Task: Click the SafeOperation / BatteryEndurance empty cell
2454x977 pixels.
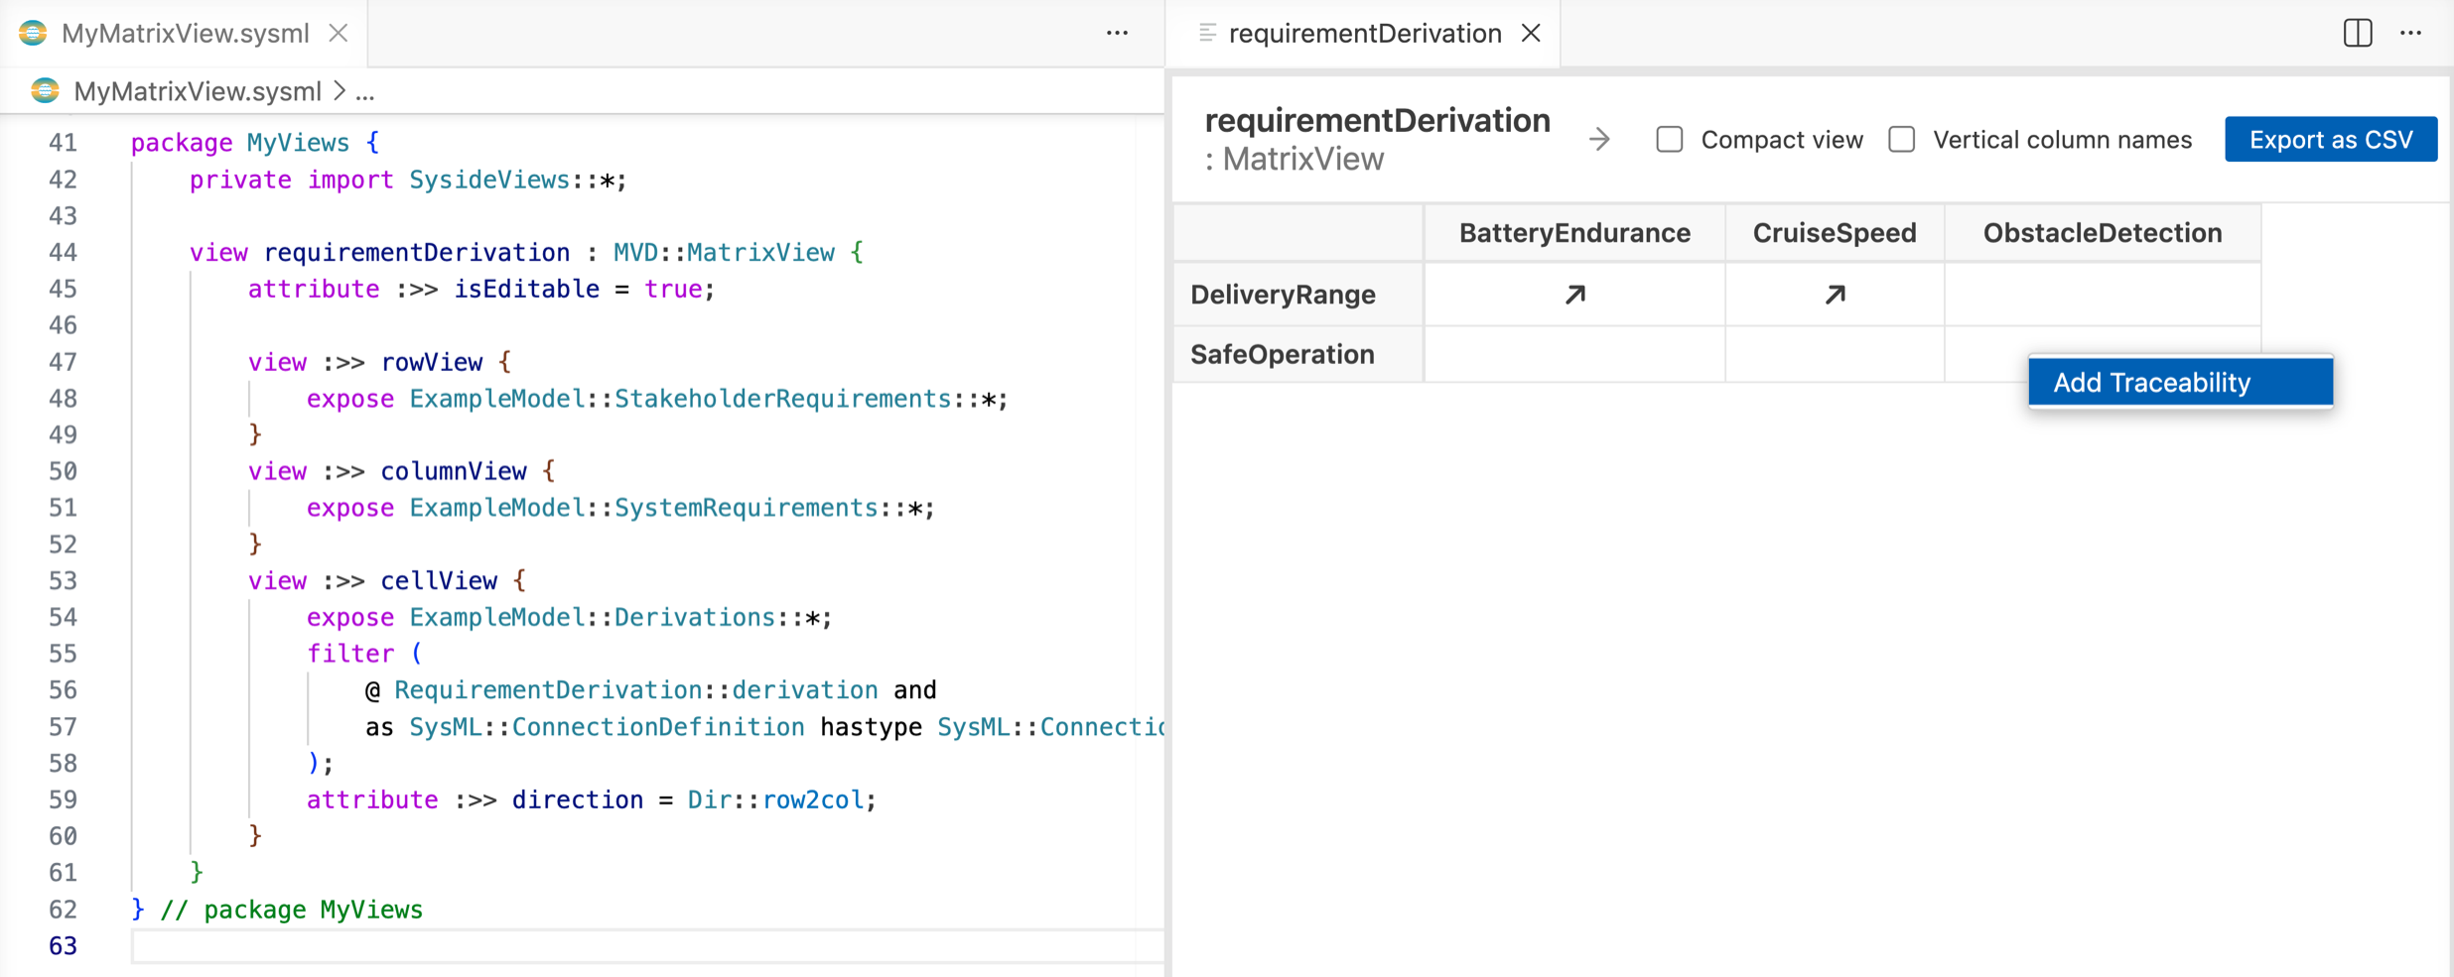Action: [1574, 354]
